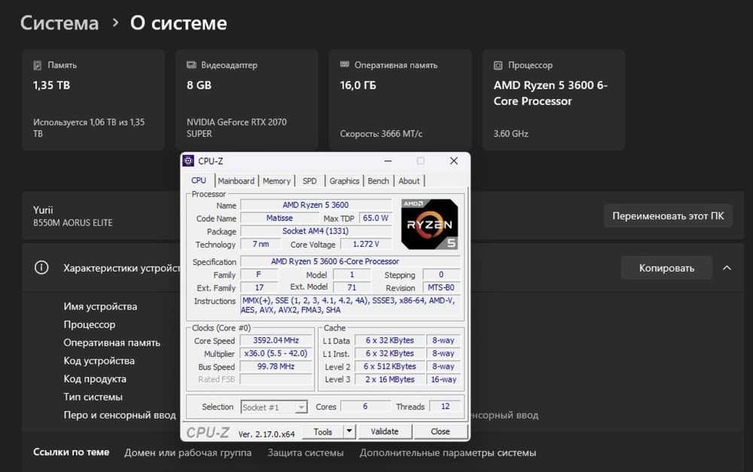Click the Validate button in CPU-Z
Viewport: 753px width, 472px height.
coord(385,431)
